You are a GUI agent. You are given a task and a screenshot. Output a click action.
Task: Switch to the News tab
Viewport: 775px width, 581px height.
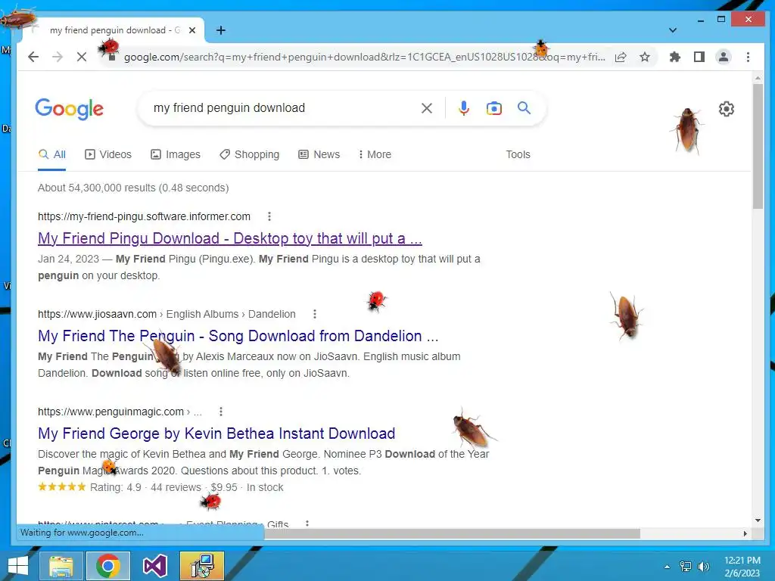pos(319,154)
